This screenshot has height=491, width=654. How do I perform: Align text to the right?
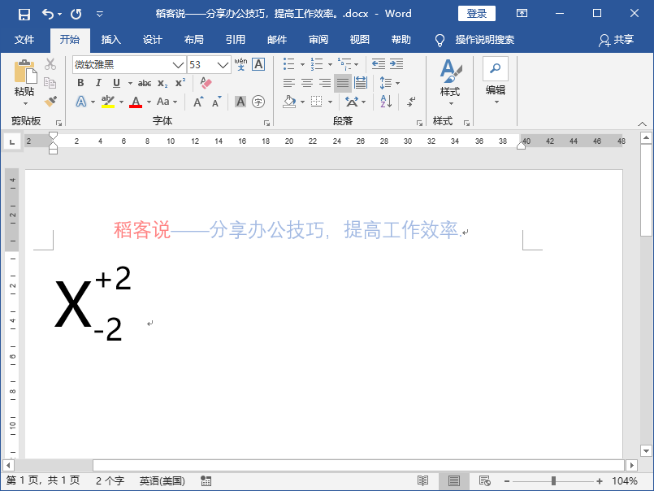point(325,83)
